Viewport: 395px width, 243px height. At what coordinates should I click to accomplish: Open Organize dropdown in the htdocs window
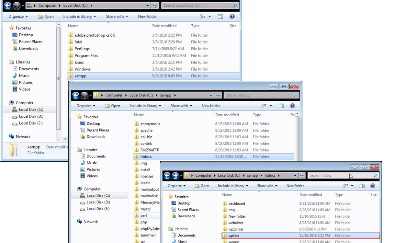(176, 186)
